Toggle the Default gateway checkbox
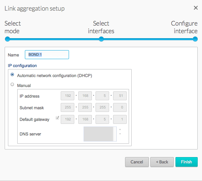Image resolution: width=202 pixels, height=181 pixels. [57, 118]
